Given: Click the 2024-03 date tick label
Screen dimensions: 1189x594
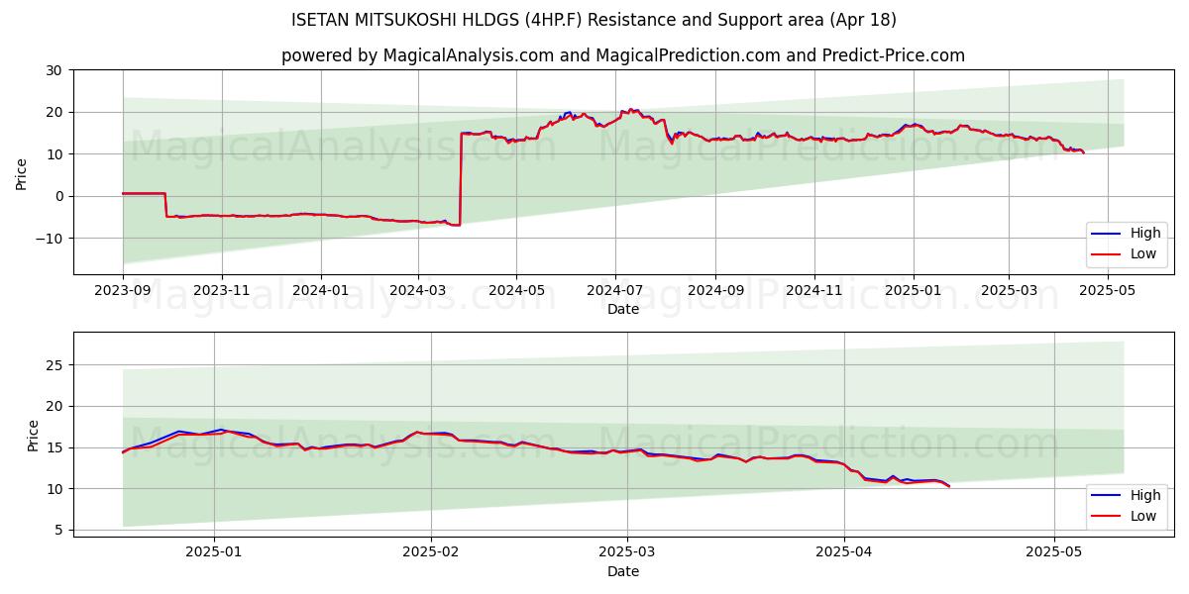Looking at the screenshot, I should click(417, 291).
